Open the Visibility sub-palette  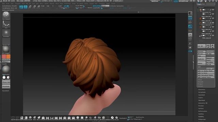201,117
